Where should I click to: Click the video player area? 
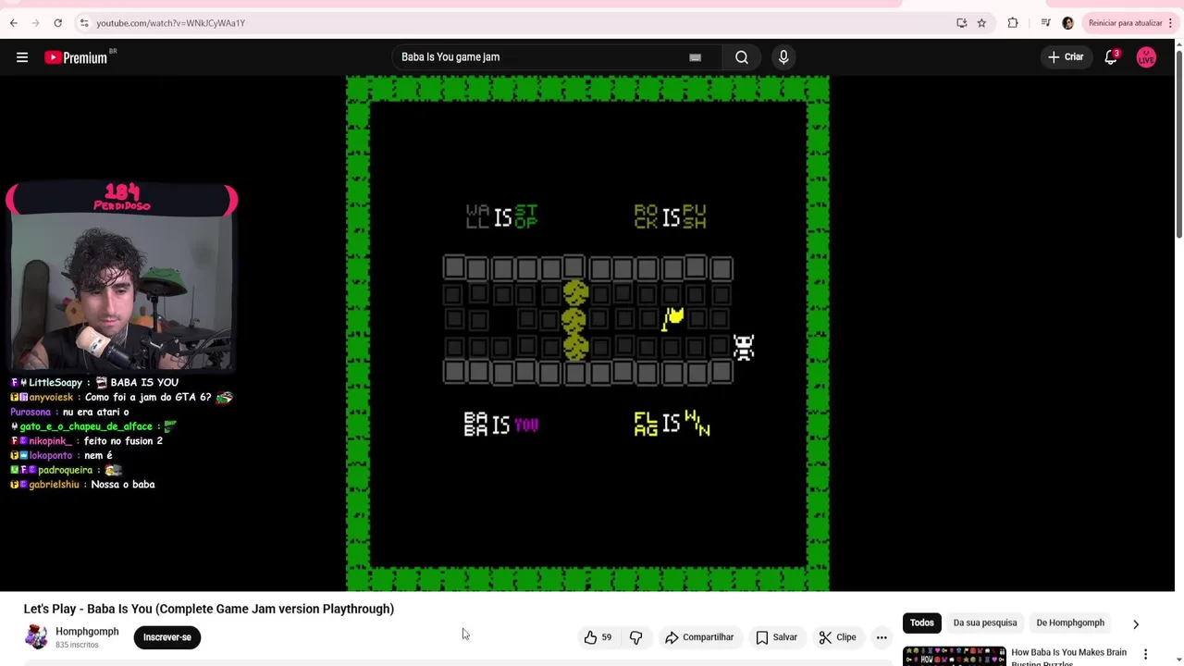(x=587, y=333)
